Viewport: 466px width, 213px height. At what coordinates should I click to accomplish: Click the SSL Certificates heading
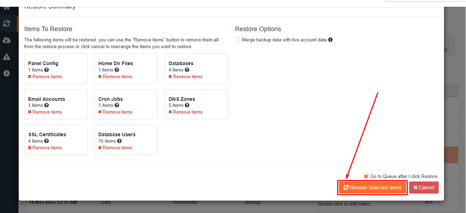point(47,134)
